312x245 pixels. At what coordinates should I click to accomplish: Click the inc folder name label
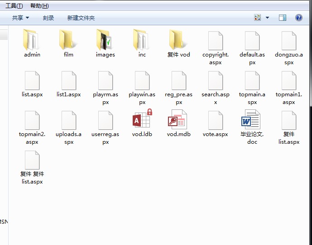[142, 54]
